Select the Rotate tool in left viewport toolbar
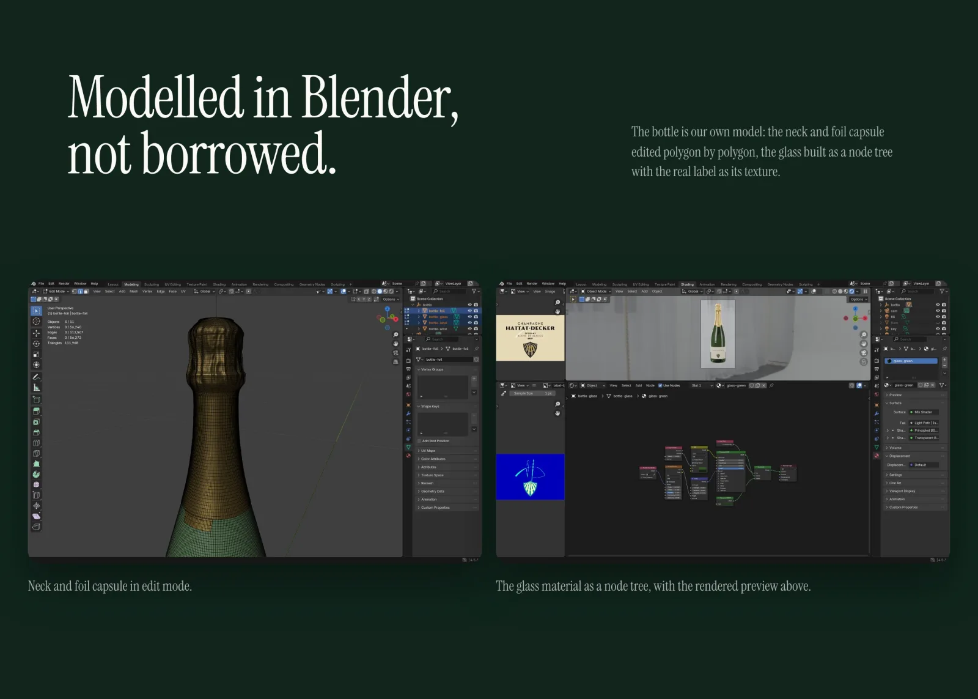This screenshot has height=699, width=978. (x=36, y=344)
